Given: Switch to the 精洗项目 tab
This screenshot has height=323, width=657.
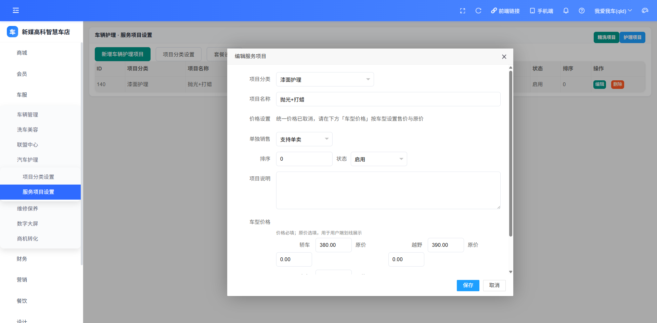Looking at the screenshot, I should (x=606, y=37).
